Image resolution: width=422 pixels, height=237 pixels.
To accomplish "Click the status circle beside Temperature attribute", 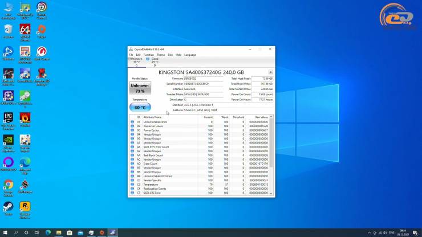I will pyautogui.click(x=132, y=185).
